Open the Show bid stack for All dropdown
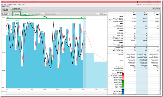 [x=58, y=14]
